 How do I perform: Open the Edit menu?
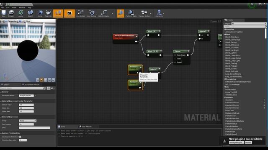8,7
